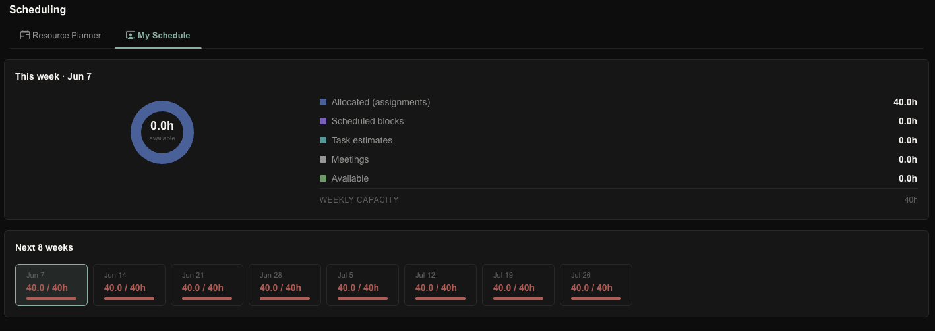Viewport: 935px width, 331px height.
Task: Click the 40.0h allocated value
Action: pyautogui.click(x=905, y=103)
